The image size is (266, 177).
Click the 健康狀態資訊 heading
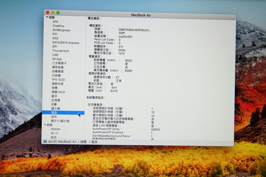tap(98, 73)
